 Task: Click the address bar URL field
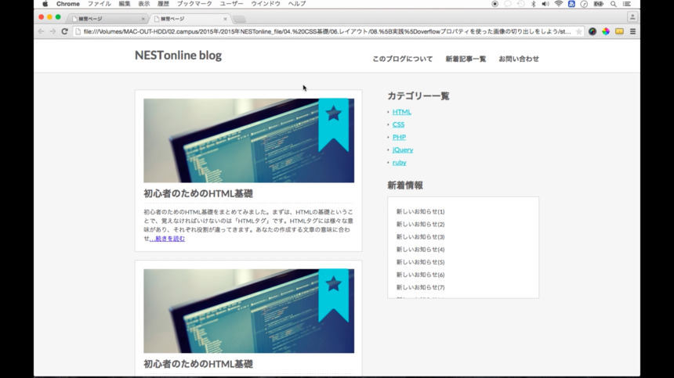point(327,31)
